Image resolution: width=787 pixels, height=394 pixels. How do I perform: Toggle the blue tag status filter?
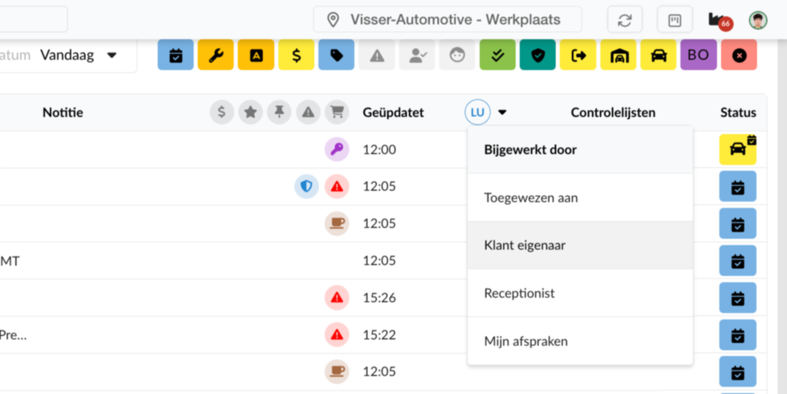click(x=336, y=55)
